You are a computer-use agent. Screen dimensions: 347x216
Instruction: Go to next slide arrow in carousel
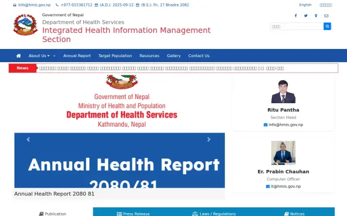tap(209, 139)
